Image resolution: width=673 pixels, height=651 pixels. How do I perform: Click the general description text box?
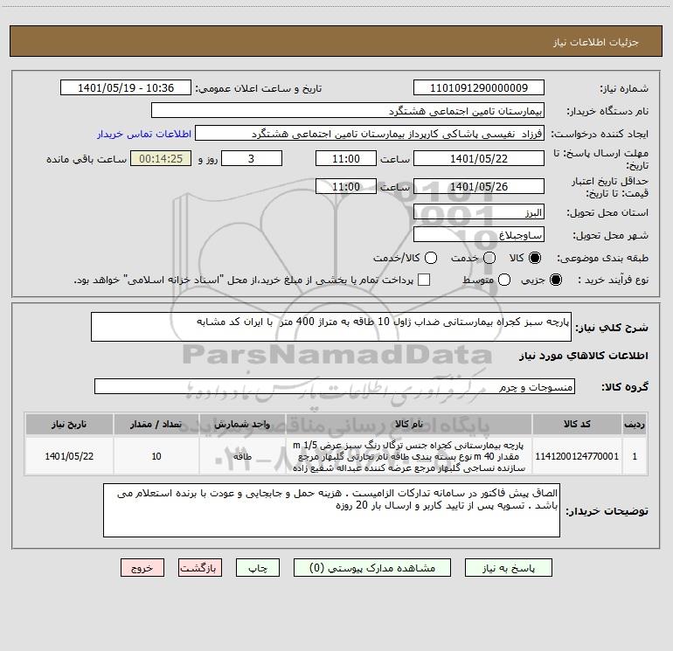point(331,327)
